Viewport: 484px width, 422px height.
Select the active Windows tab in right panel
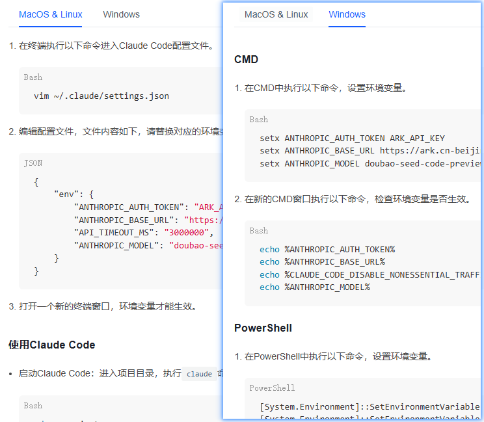[x=347, y=14]
